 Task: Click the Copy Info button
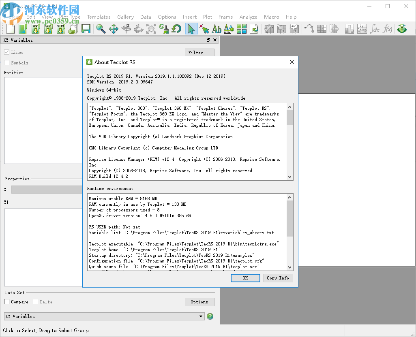(278, 278)
